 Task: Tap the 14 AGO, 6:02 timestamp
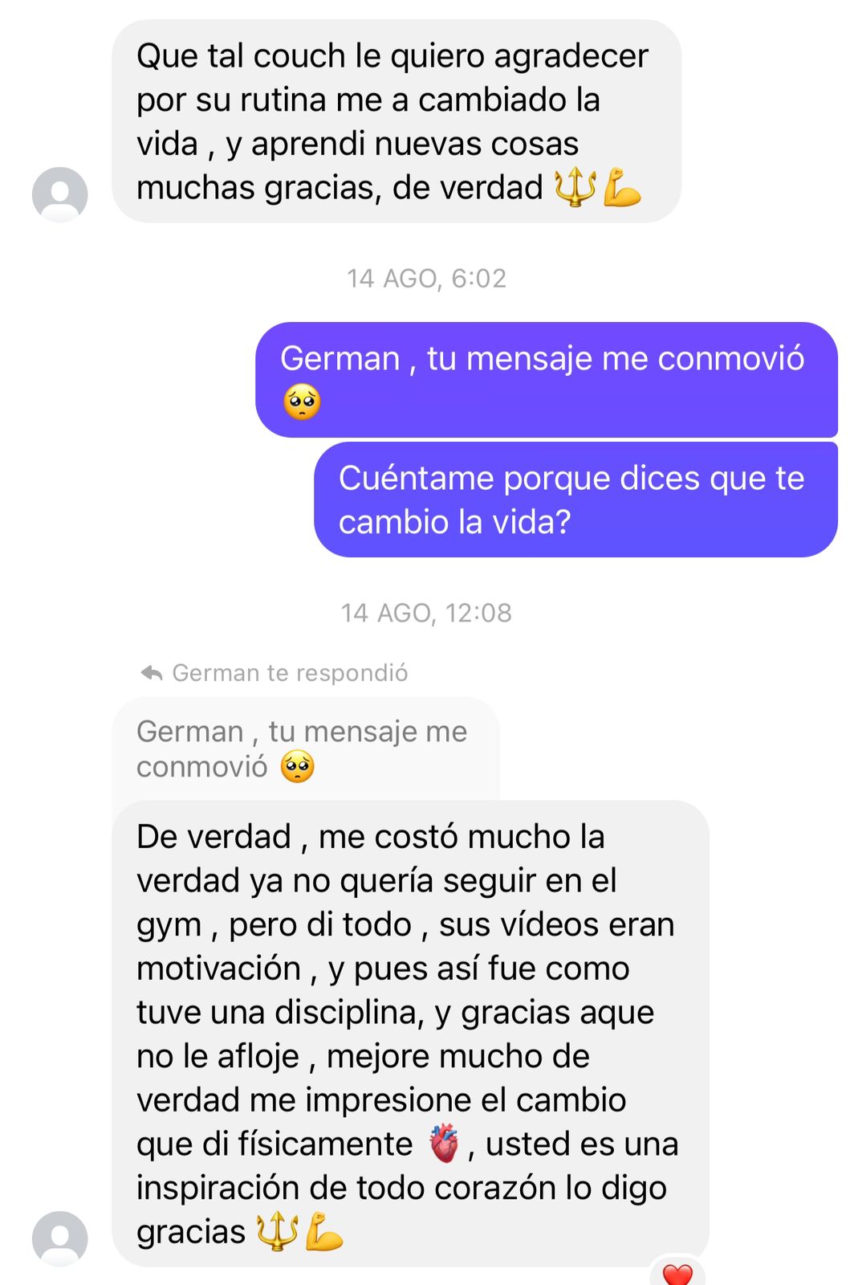point(426,278)
